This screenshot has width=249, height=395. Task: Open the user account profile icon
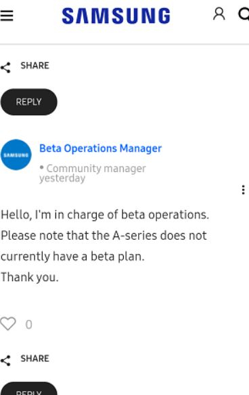coord(219,14)
